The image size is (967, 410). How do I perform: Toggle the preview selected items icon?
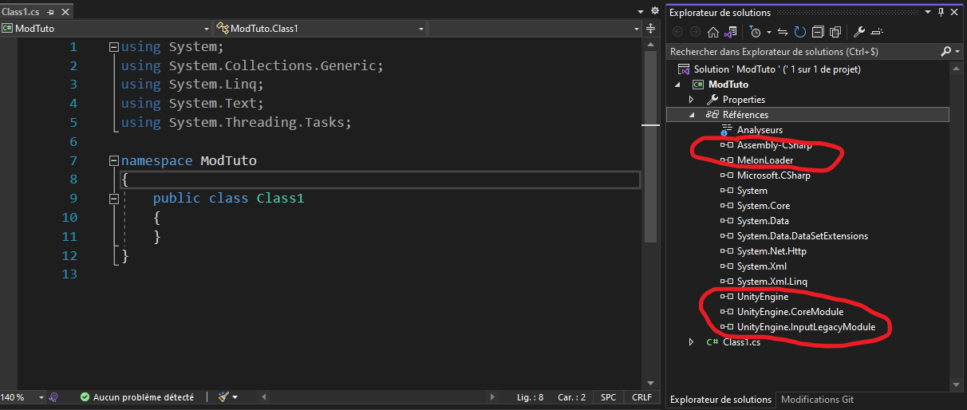pyautogui.click(x=877, y=33)
